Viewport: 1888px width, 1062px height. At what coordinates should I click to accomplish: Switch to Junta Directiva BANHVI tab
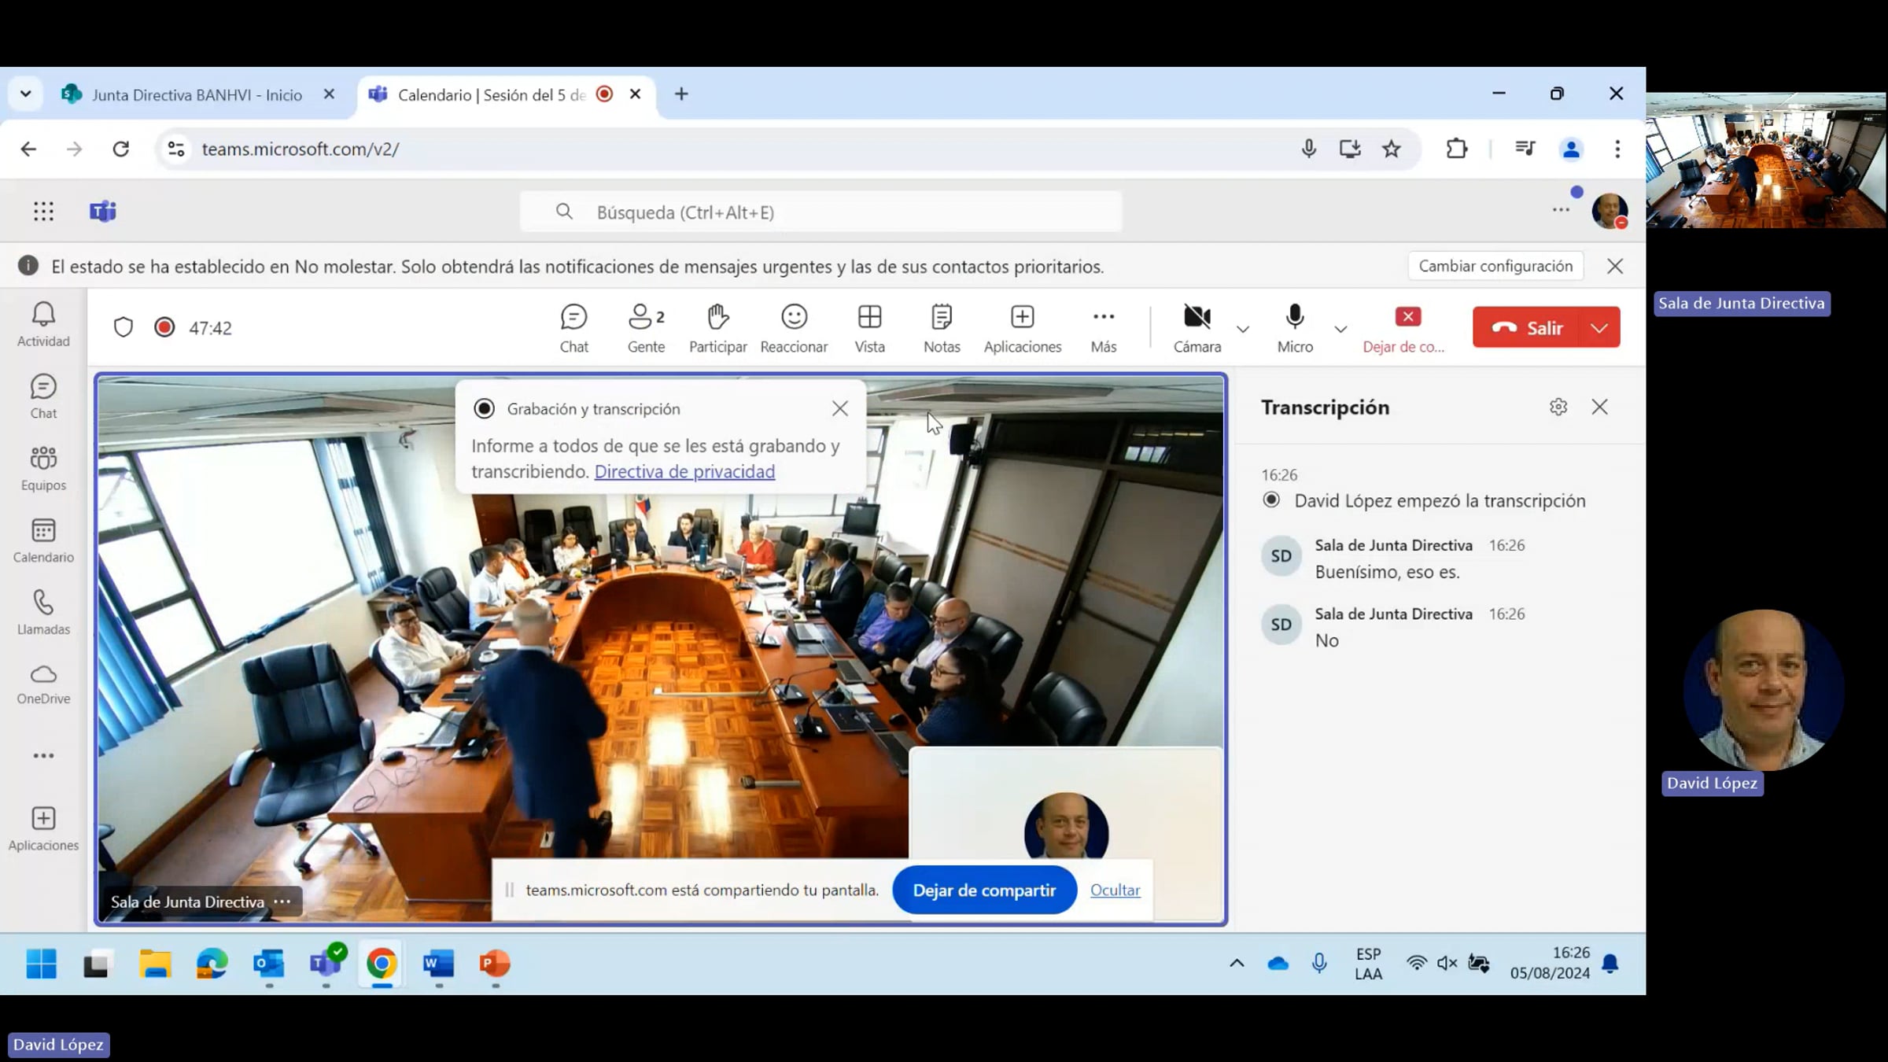click(197, 94)
